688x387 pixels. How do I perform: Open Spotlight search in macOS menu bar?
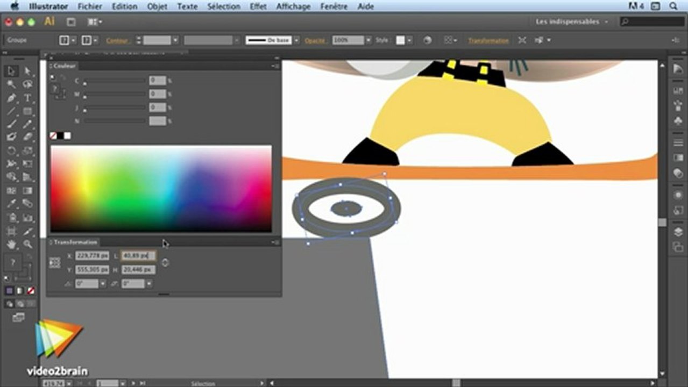(x=673, y=6)
